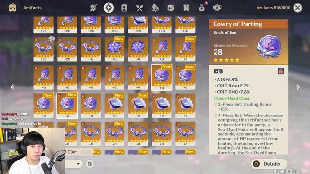
Task: Select the plume artifact tagged New
Action: pos(185,49)
